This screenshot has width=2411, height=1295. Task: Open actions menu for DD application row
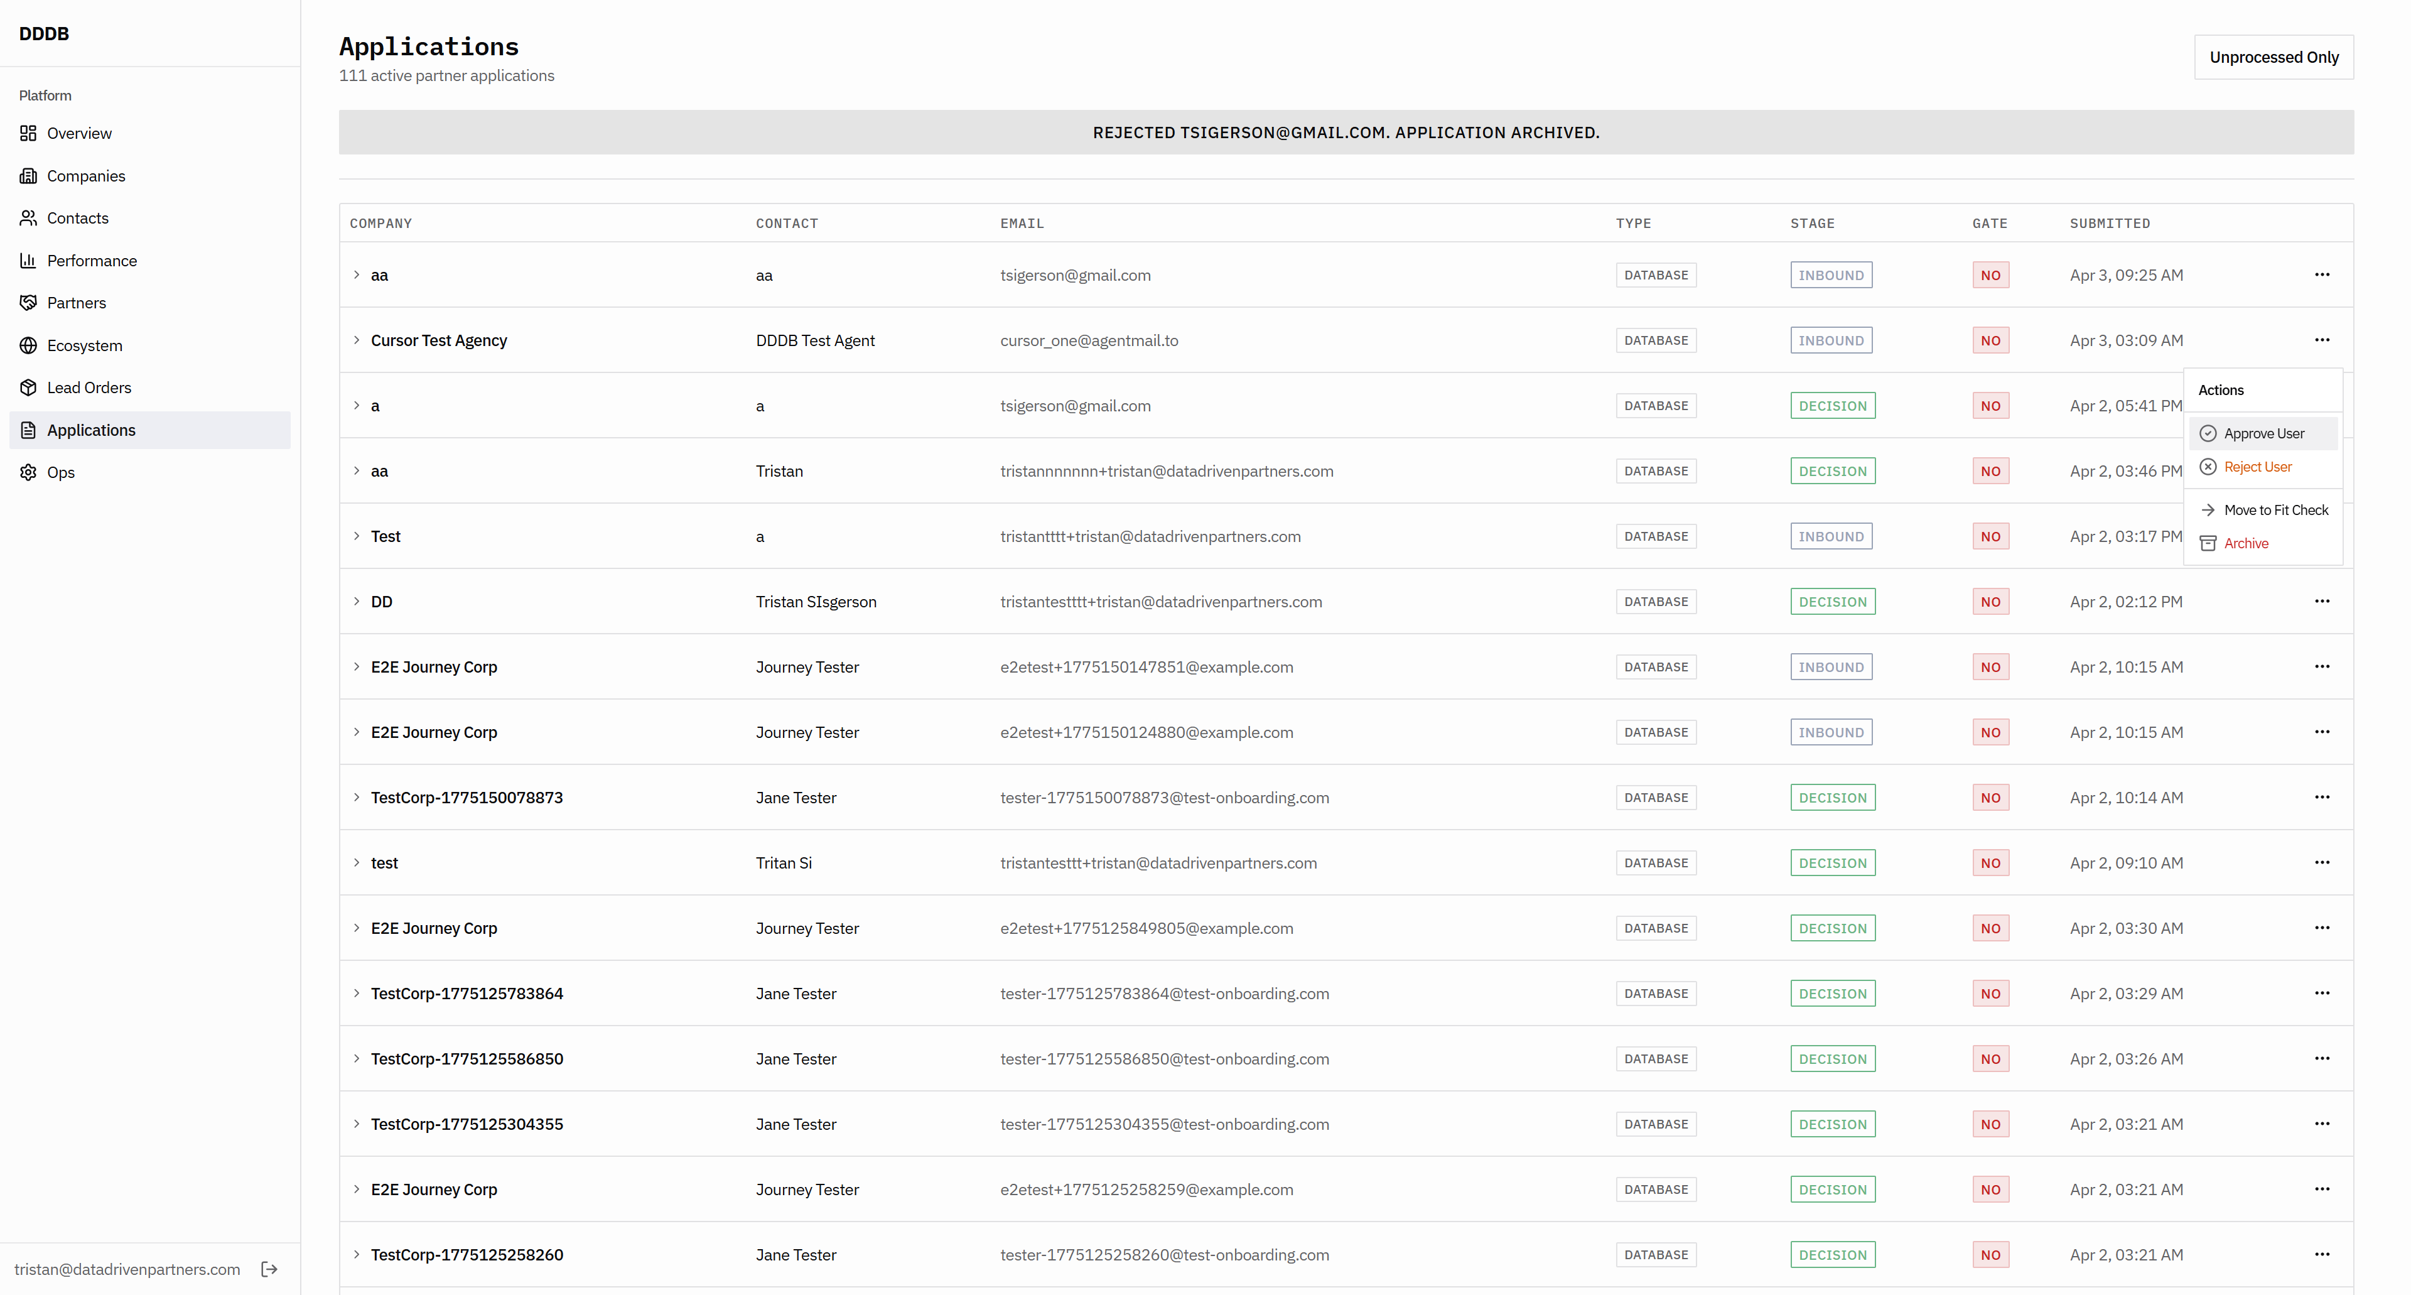click(x=2321, y=601)
